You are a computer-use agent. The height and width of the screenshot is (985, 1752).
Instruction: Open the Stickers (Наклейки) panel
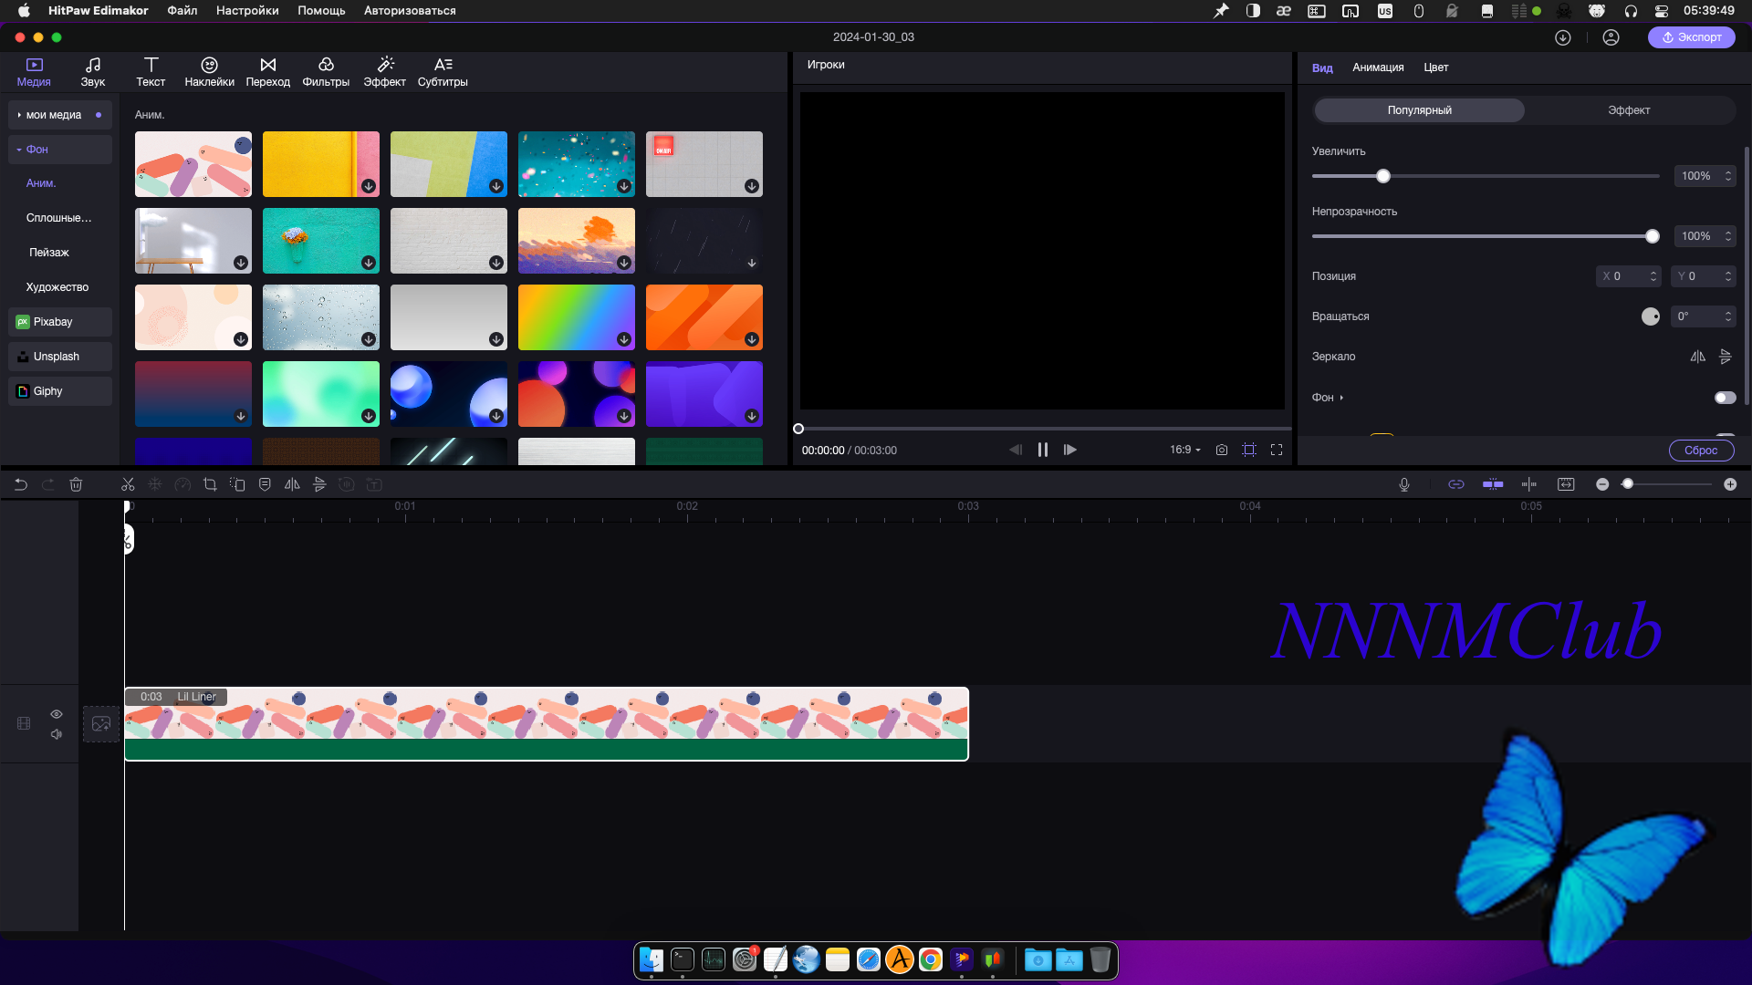(x=209, y=72)
